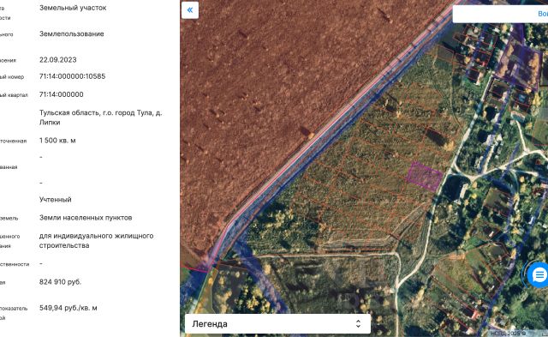Screen dimensions: 548x337
Task: Open the blue chat support bubble
Action: point(539,274)
